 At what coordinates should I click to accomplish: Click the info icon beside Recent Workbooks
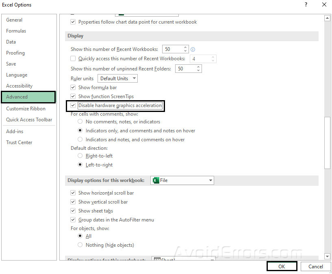(193, 49)
